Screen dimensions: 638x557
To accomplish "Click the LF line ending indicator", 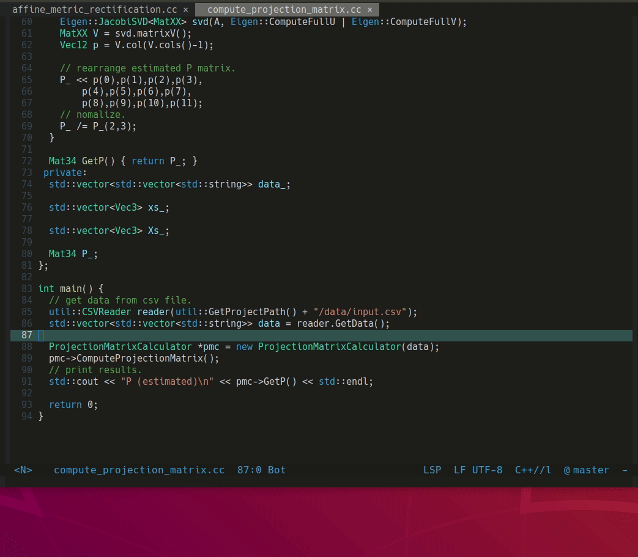I will coord(459,470).
